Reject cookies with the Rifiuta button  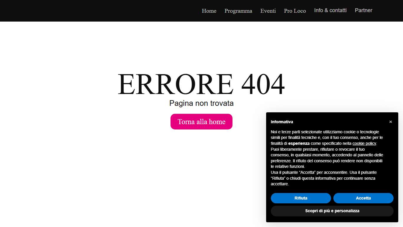tap(301, 198)
